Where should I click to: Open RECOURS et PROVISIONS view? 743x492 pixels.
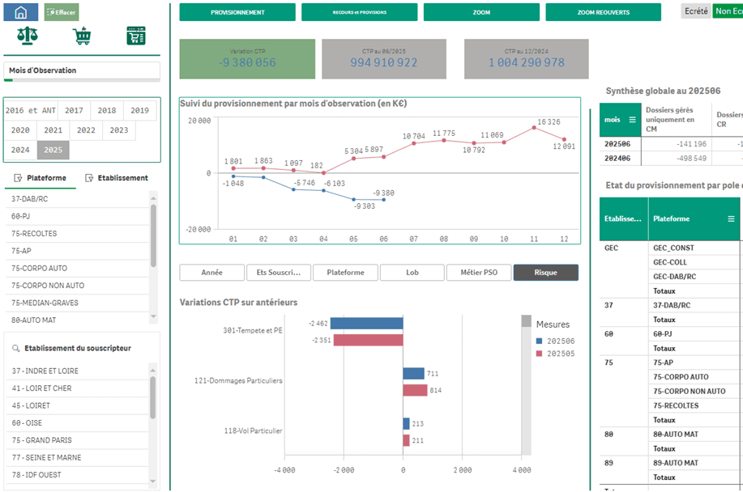(354, 12)
